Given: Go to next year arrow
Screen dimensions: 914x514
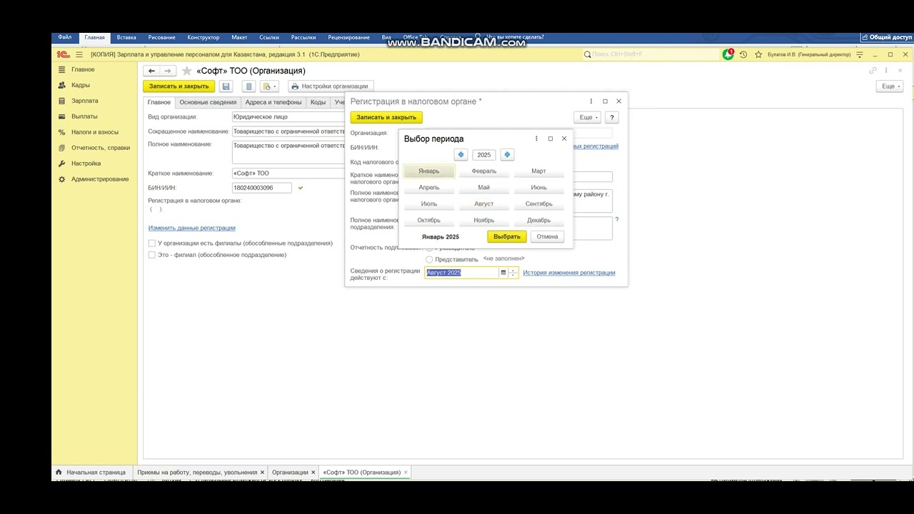Looking at the screenshot, I should tap(507, 155).
